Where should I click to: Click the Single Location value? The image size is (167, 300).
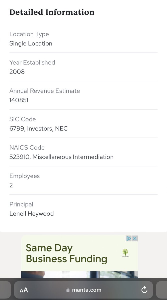31,43
